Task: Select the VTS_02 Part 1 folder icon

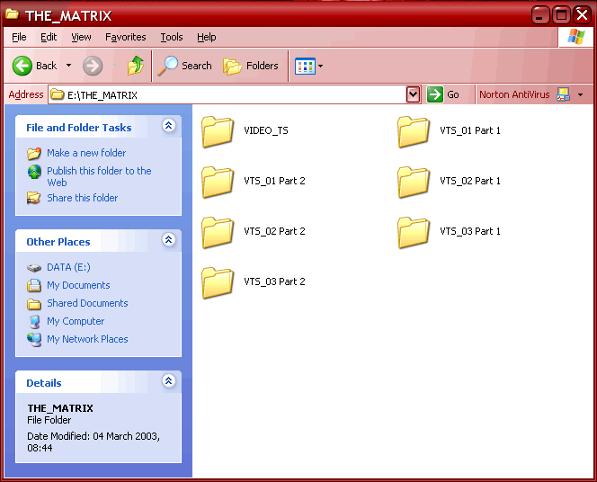Action: (414, 182)
